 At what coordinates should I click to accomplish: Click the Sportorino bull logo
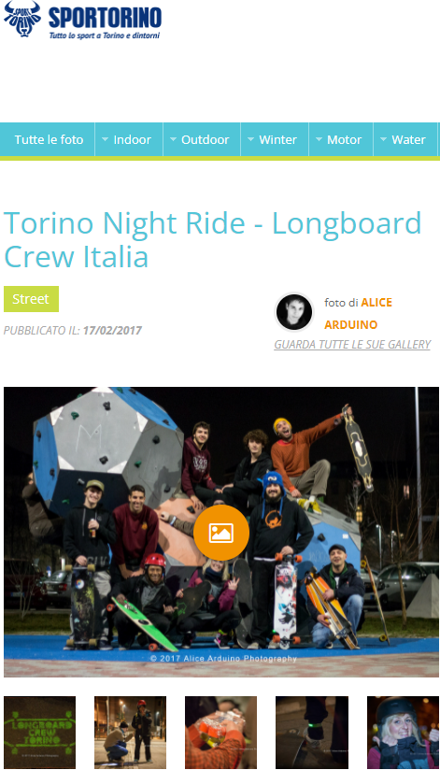pos(22,19)
